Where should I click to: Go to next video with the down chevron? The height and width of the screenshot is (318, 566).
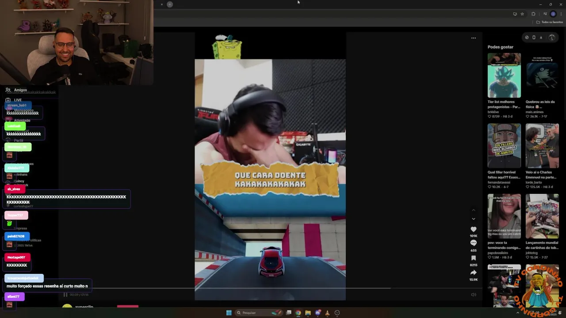click(473, 219)
